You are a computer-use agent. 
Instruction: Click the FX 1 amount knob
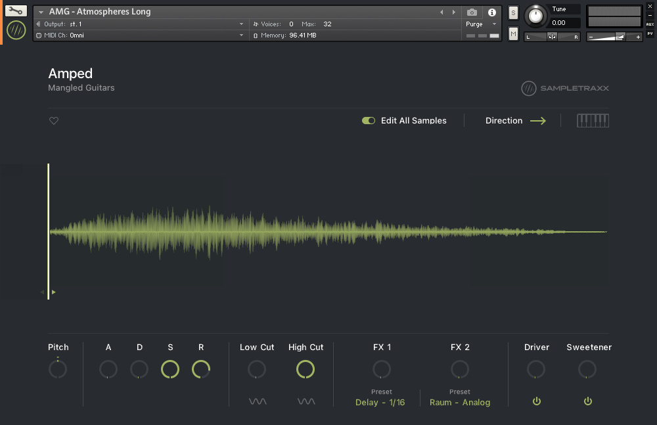[382, 369]
